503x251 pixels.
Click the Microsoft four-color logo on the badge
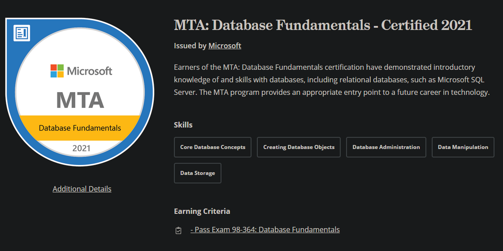tap(57, 71)
